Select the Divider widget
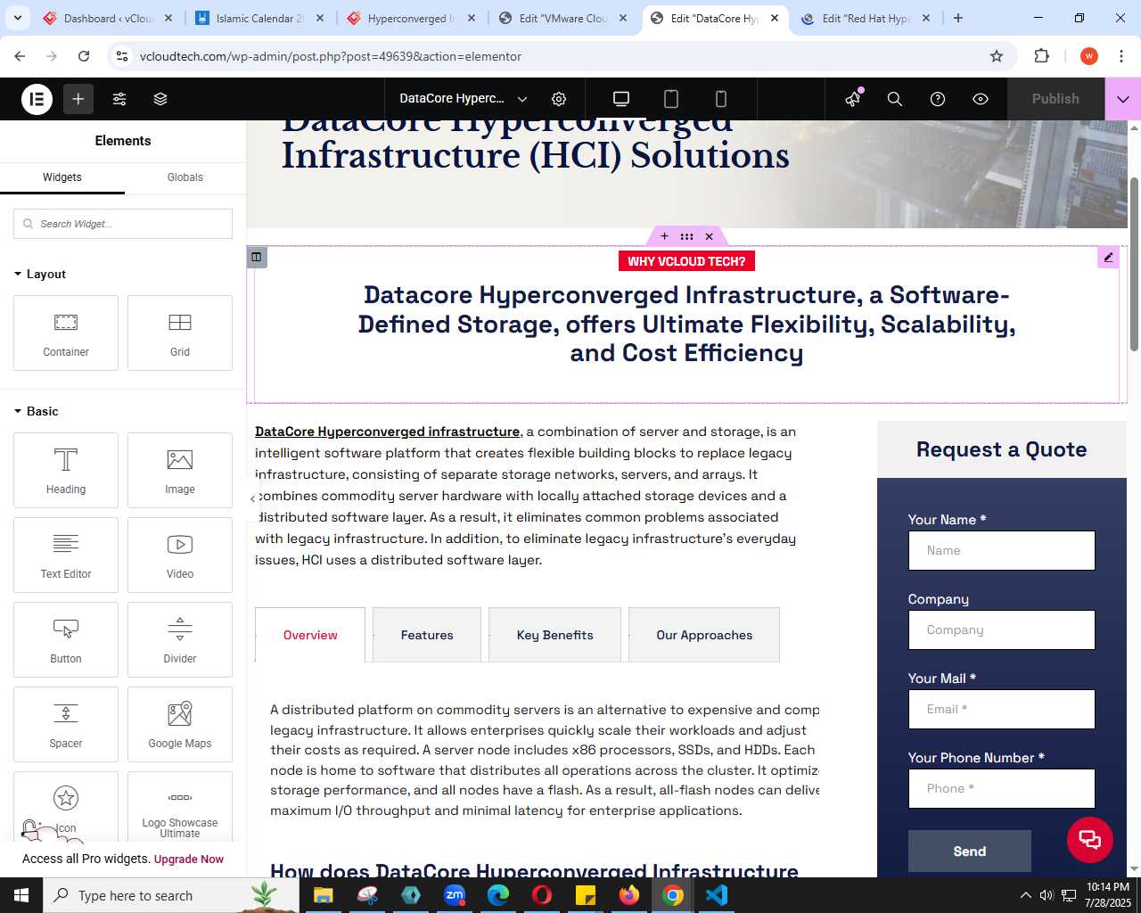Screen dimensions: 1141x913 coord(180,639)
